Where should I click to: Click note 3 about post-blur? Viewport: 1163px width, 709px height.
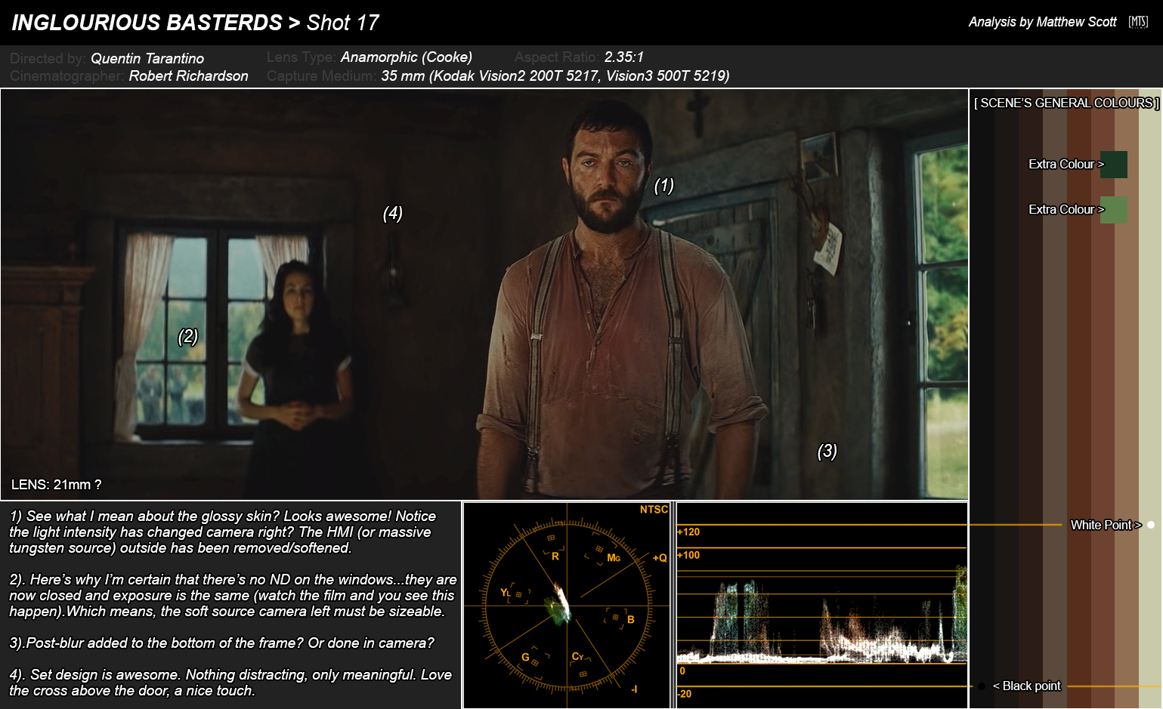click(221, 643)
